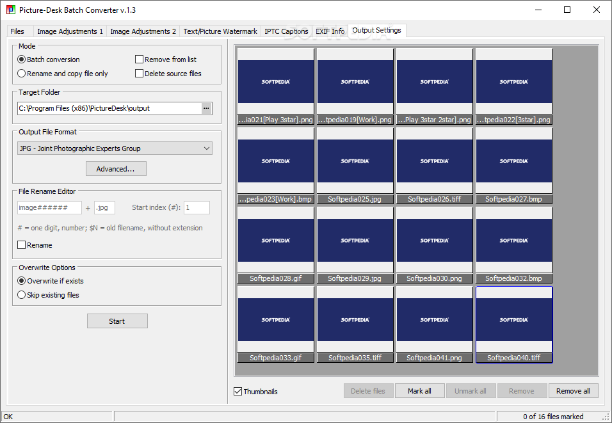Switch to Files tab
This screenshot has height=423, width=612.
[17, 31]
